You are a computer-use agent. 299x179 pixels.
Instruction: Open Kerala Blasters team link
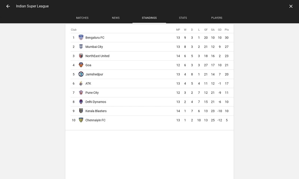96,111
